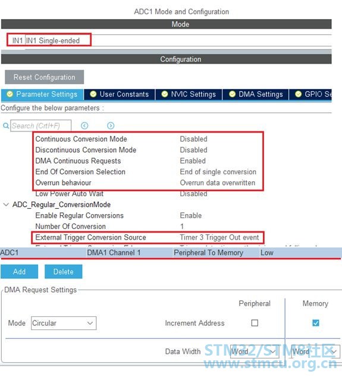The height and width of the screenshot is (377, 342).
Task: Click the DMA Settings tab check icon
Action: (232, 94)
